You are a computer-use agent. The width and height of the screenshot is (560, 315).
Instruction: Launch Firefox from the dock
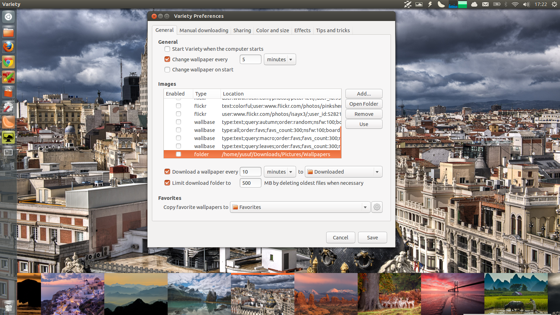tap(8, 47)
